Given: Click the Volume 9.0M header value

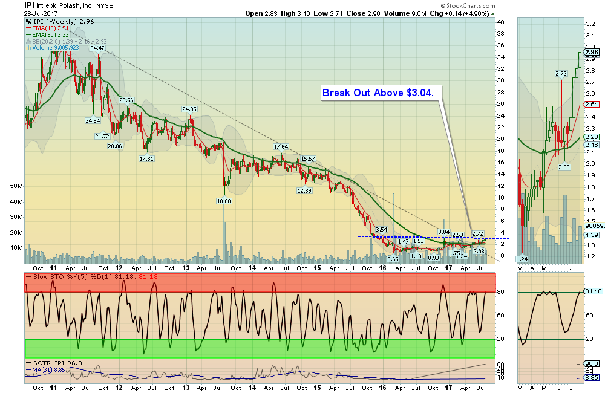Looking at the screenshot, I should pyautogui.click(x=405, y=13).
